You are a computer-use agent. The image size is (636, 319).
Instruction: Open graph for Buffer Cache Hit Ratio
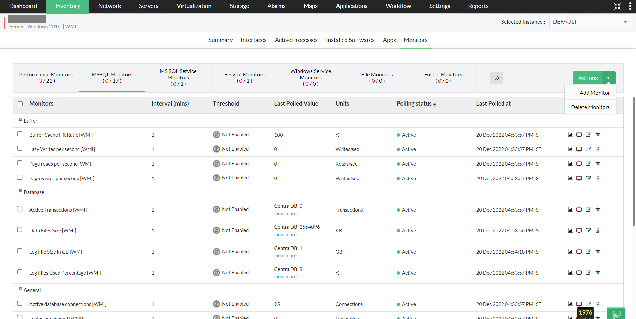570,135
